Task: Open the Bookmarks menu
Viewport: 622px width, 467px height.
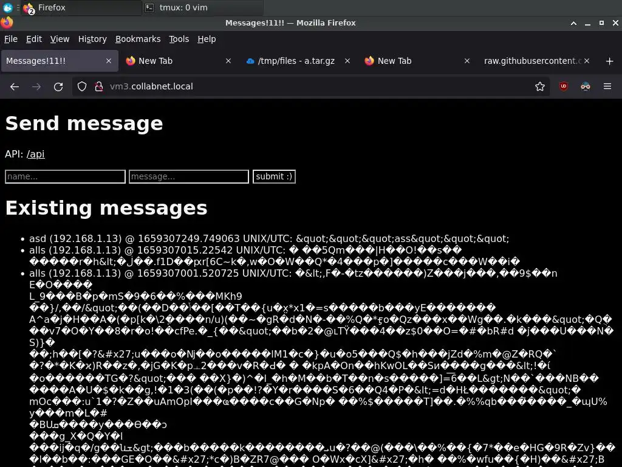Action: 138,39
